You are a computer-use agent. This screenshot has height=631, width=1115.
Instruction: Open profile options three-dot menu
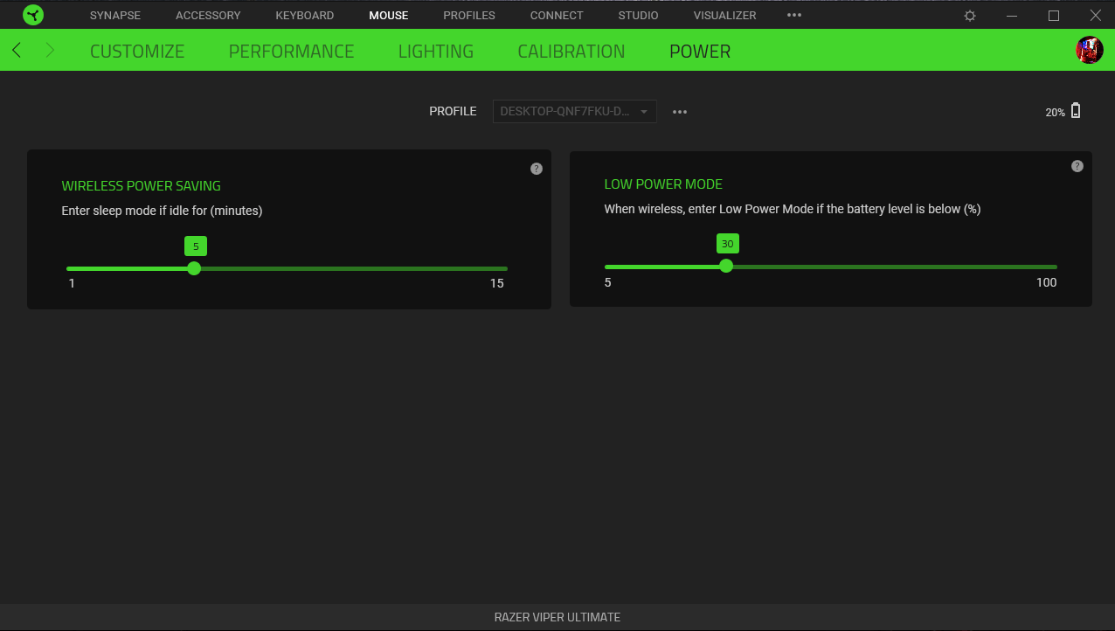tap(680, 112)
